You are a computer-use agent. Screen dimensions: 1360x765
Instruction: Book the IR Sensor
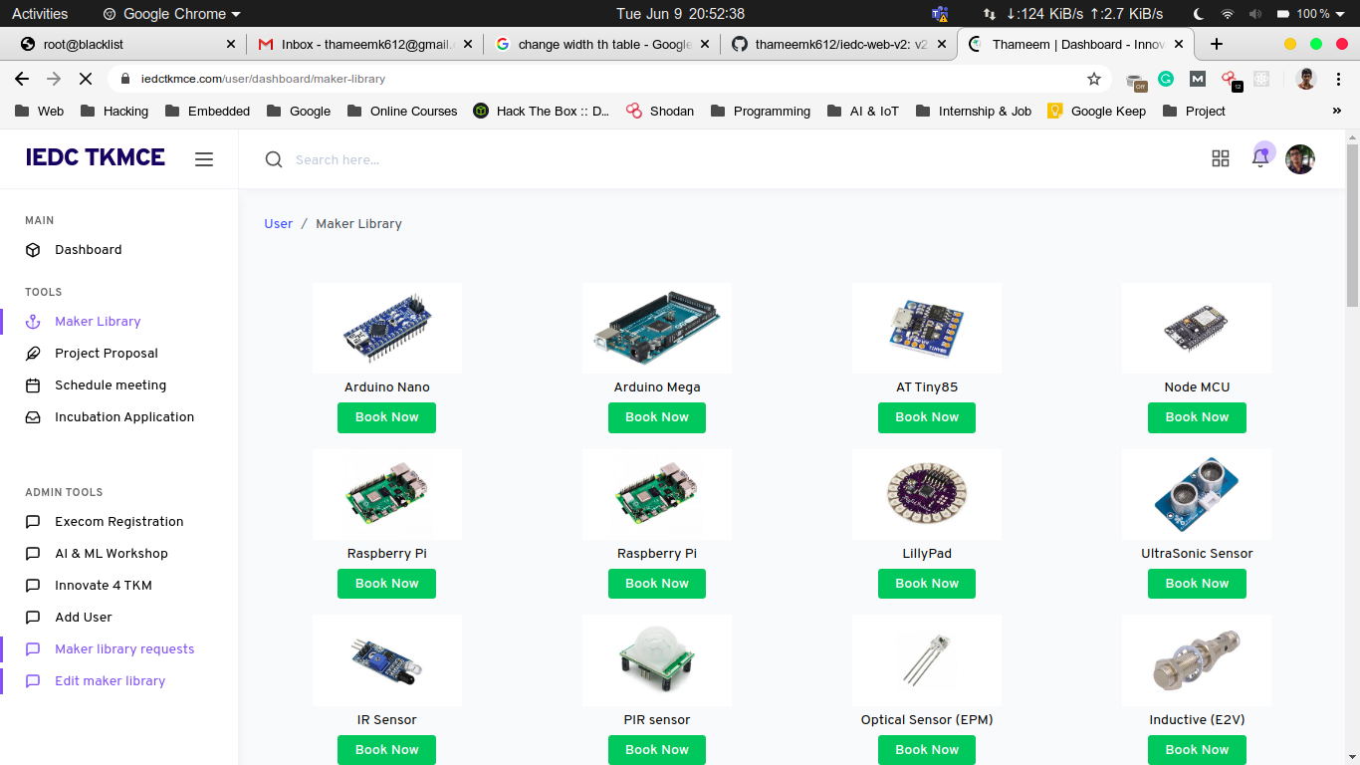(x=386, y=750)
